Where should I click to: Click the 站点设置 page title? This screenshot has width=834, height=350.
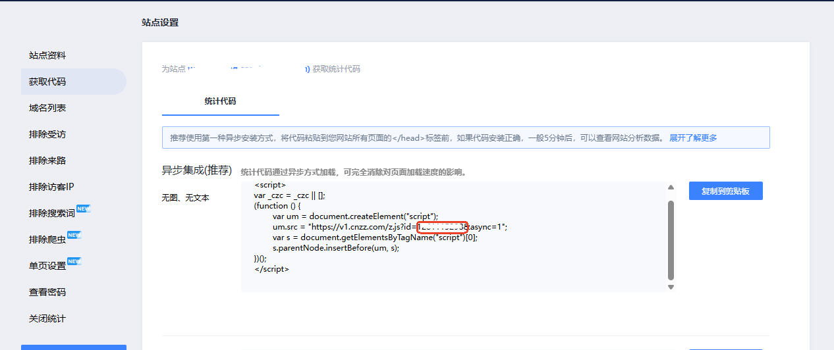point(160,22)
